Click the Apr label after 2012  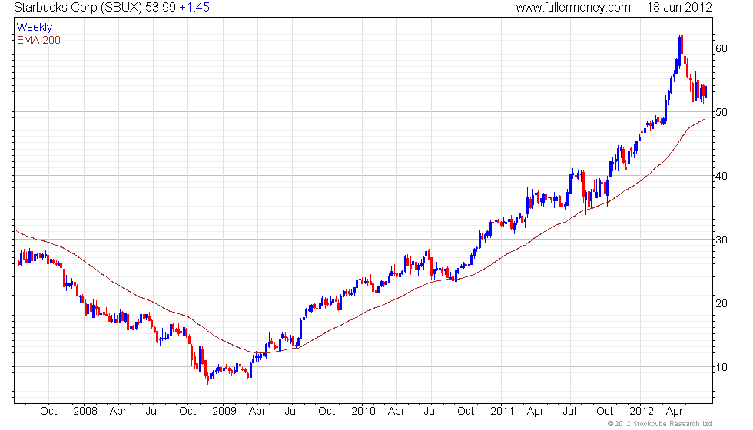coord(675,412)
